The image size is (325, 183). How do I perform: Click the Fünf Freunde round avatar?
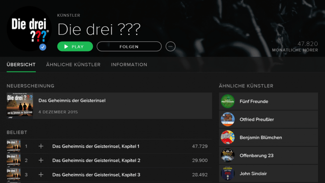(x=227, y=101)
